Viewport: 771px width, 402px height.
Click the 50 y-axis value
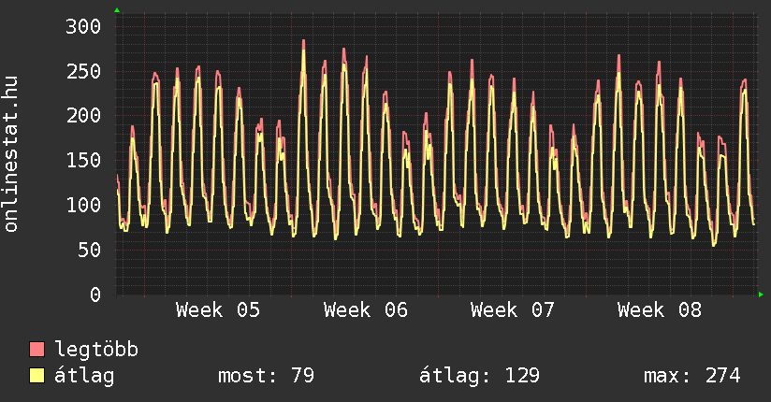pos(88,250)
